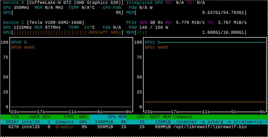Click the GPU1 % legend entry
Image resolution: width=268 pixels, height=137 pixels.
coord(152,42)
